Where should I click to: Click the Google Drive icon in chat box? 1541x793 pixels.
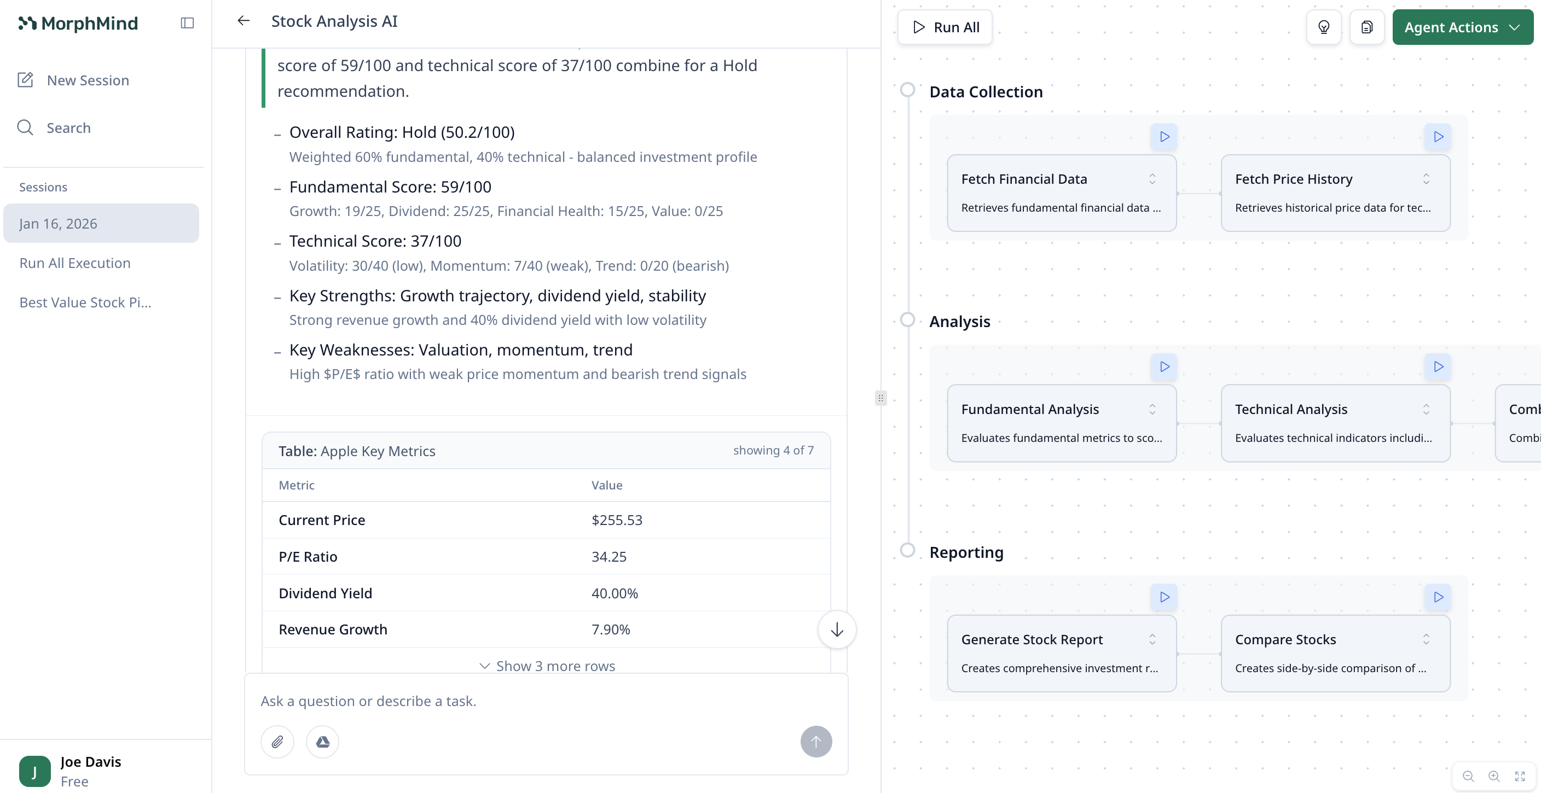[x=323, y=742]
